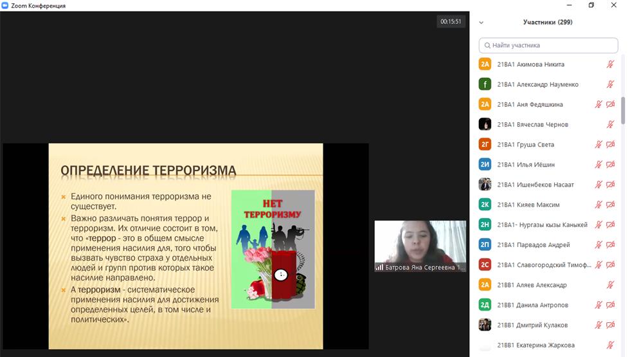
Task: Click muted mic icon for Акимова Никита
Action: click(x=610, y=64)
